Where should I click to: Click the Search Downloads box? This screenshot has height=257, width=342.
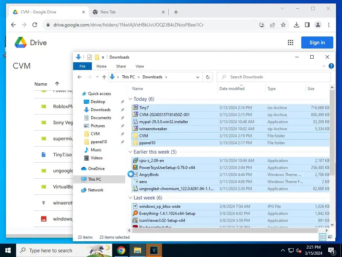click(x=274, y=77)
